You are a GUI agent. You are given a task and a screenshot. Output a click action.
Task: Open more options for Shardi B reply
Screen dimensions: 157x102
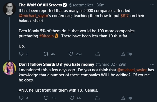(x=152, y=64)
